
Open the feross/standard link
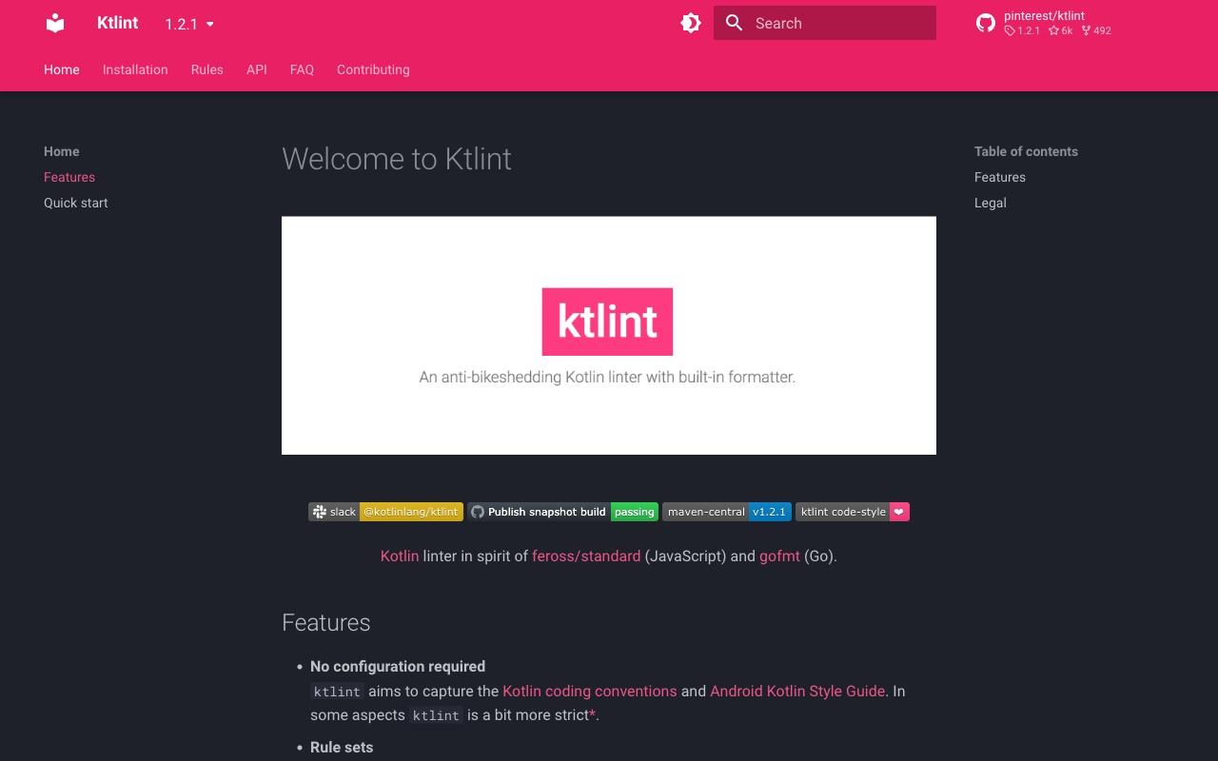pyautogui.click(x=586, y=556)
